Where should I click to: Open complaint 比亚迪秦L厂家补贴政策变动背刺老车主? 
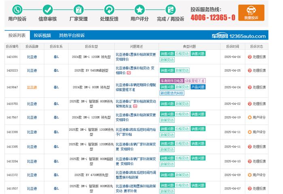click(x=136, y=104)
